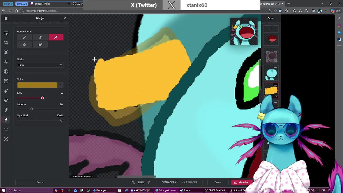The height and width of the screenshot is (193, 343).
Task: Click the 357% zoom level value
Action: click(x=141, y=182)
